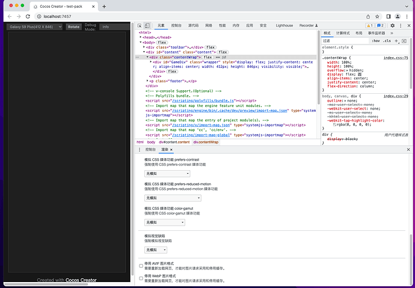Open a new browser tab with plus
This screenshot has width=415, height=288.
click(x=105, y=6)
